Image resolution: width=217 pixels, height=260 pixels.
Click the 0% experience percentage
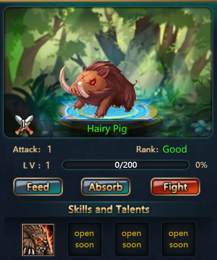tap(201, 165)
